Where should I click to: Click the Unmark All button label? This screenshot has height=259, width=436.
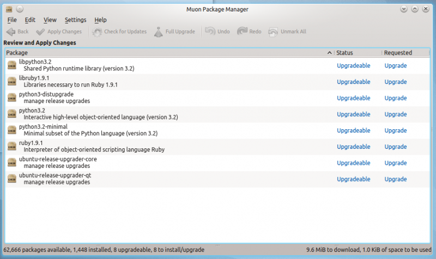pyautogui.click(x=293, y=32)
